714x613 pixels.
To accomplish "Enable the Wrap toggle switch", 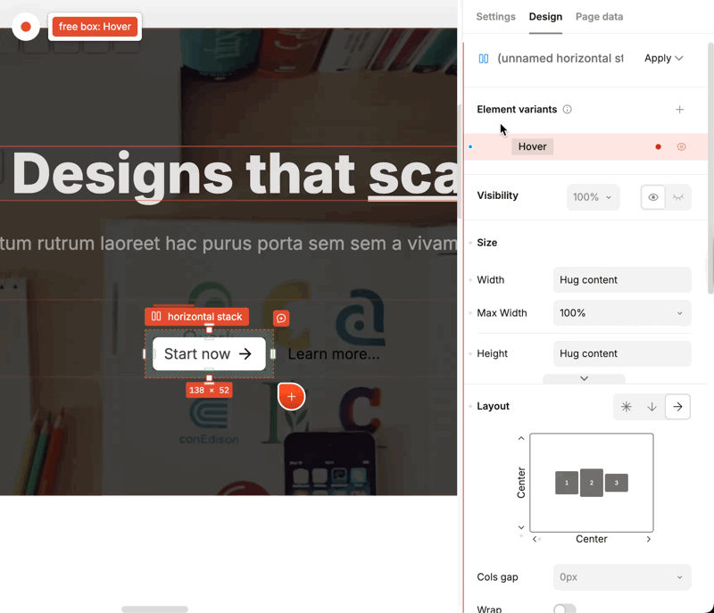I will click(x=564, y=609).
